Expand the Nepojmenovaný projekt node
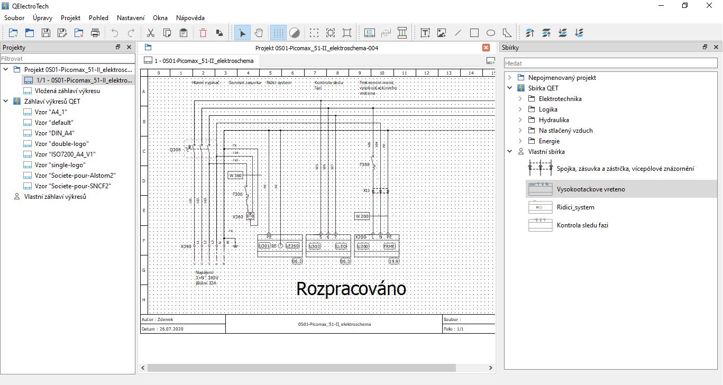 [509, 78]
